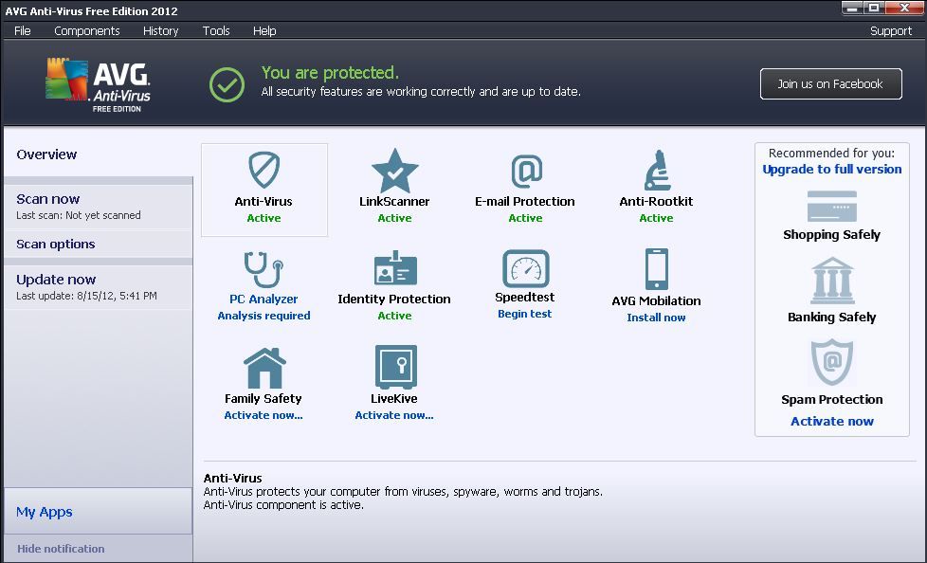Click the E-mail Protection label
The image size is (927, 563).
(x=525, y=201)
